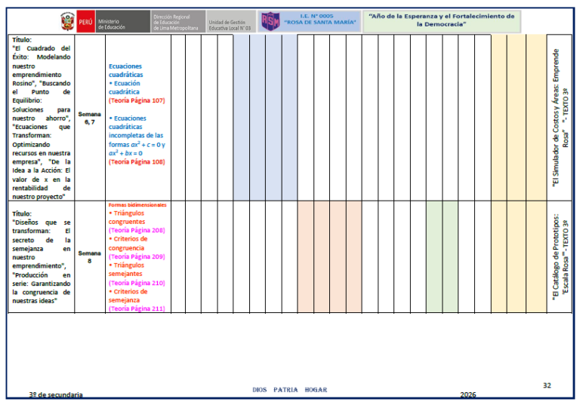Click the 'Ecuaciones cuadráticas' heading
The image size is (580, 405).
[126, 70]
